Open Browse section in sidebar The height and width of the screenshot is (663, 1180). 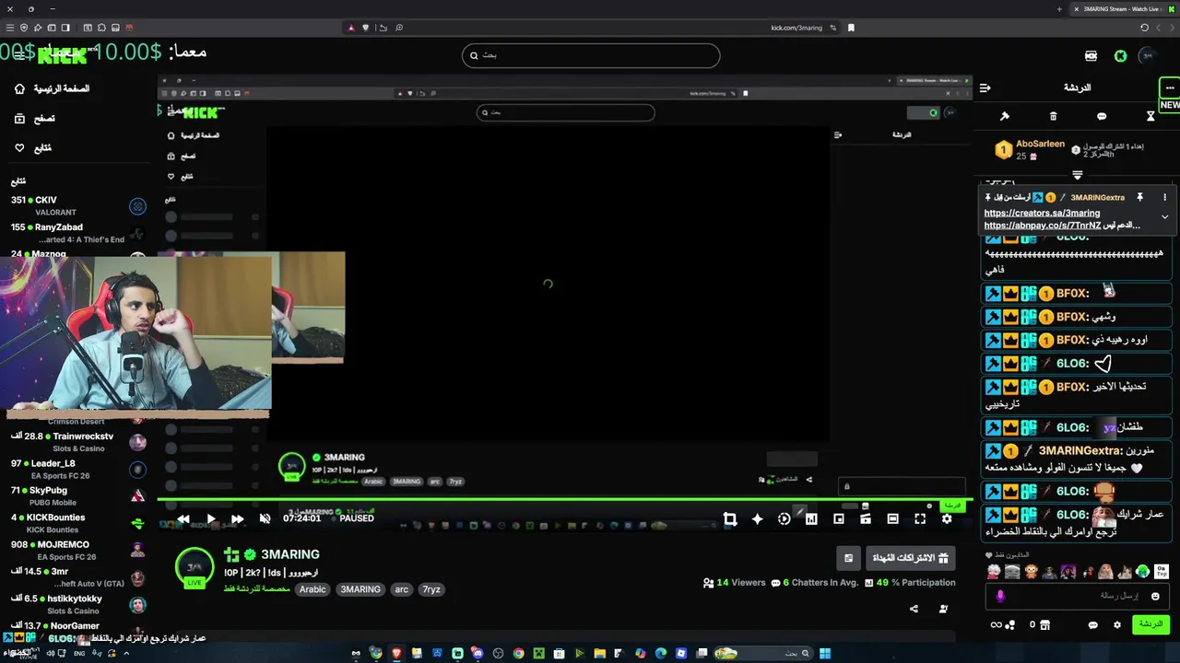click(x=35, y=118)
